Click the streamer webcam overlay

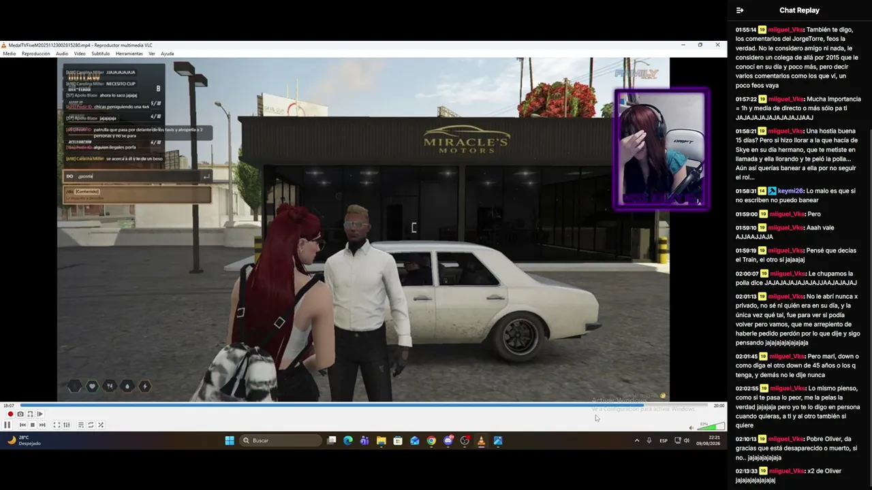tap(661, 148)
